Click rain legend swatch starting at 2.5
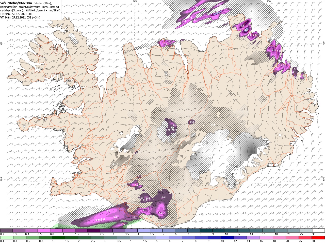325x243 pixels. coord(97,238)
